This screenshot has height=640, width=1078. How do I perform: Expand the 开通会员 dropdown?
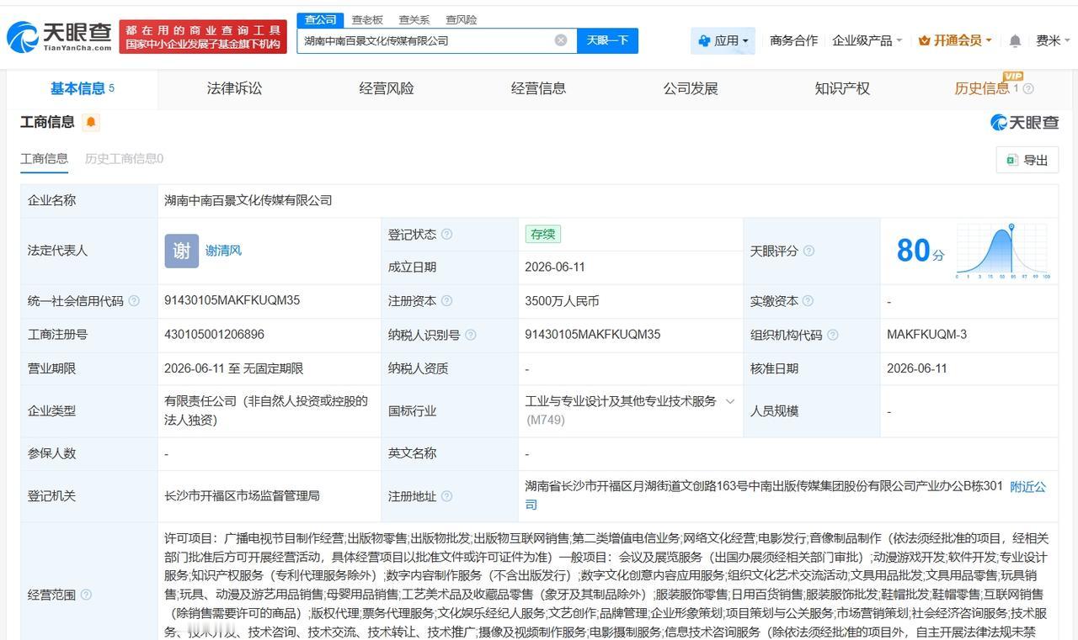(x=954, y=40)
